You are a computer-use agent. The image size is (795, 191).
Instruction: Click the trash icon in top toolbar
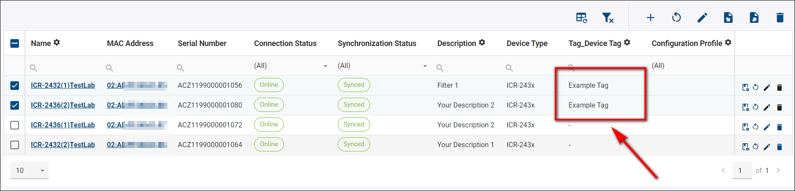(780, 18)
